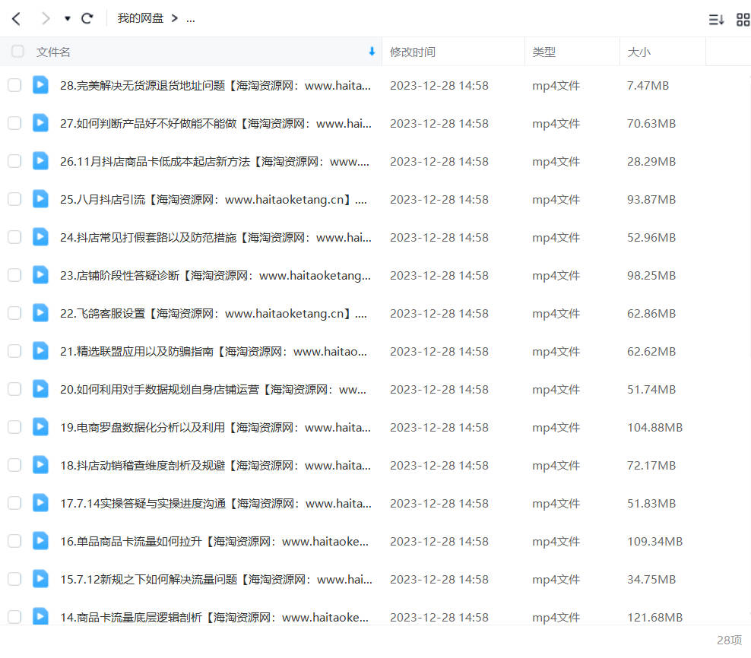751x658 pixels.
Task: Click video icon of 26.11月抖店商品卡
Action: 40,161
